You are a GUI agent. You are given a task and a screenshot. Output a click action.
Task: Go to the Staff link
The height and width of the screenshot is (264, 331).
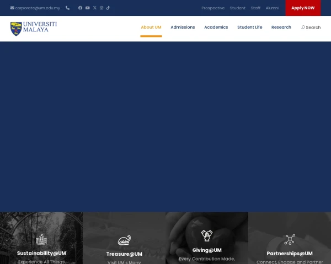coord(255,8)
